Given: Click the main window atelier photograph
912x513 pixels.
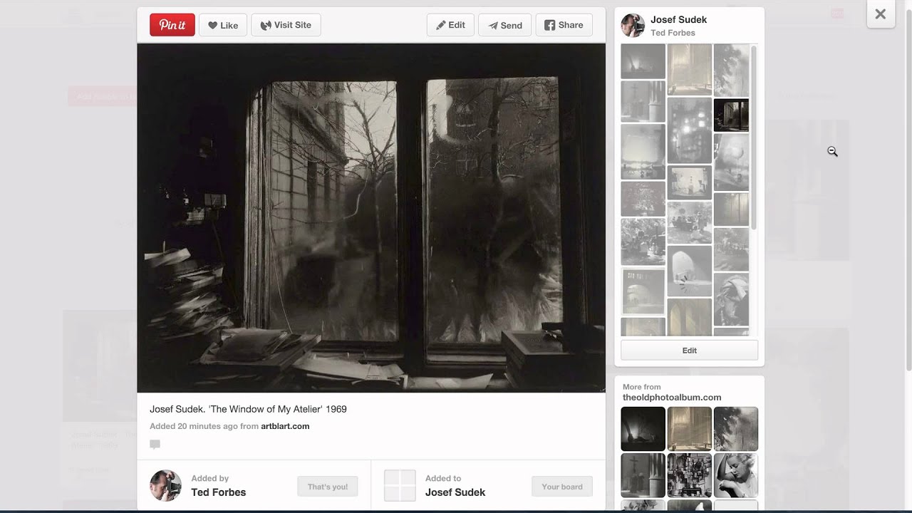Looking at the screenshot, I should (371, 217).
